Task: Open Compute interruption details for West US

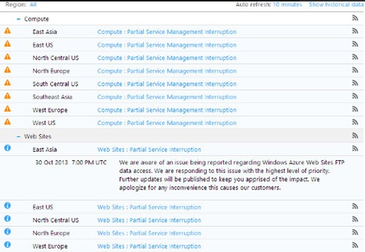Action: 167,123
